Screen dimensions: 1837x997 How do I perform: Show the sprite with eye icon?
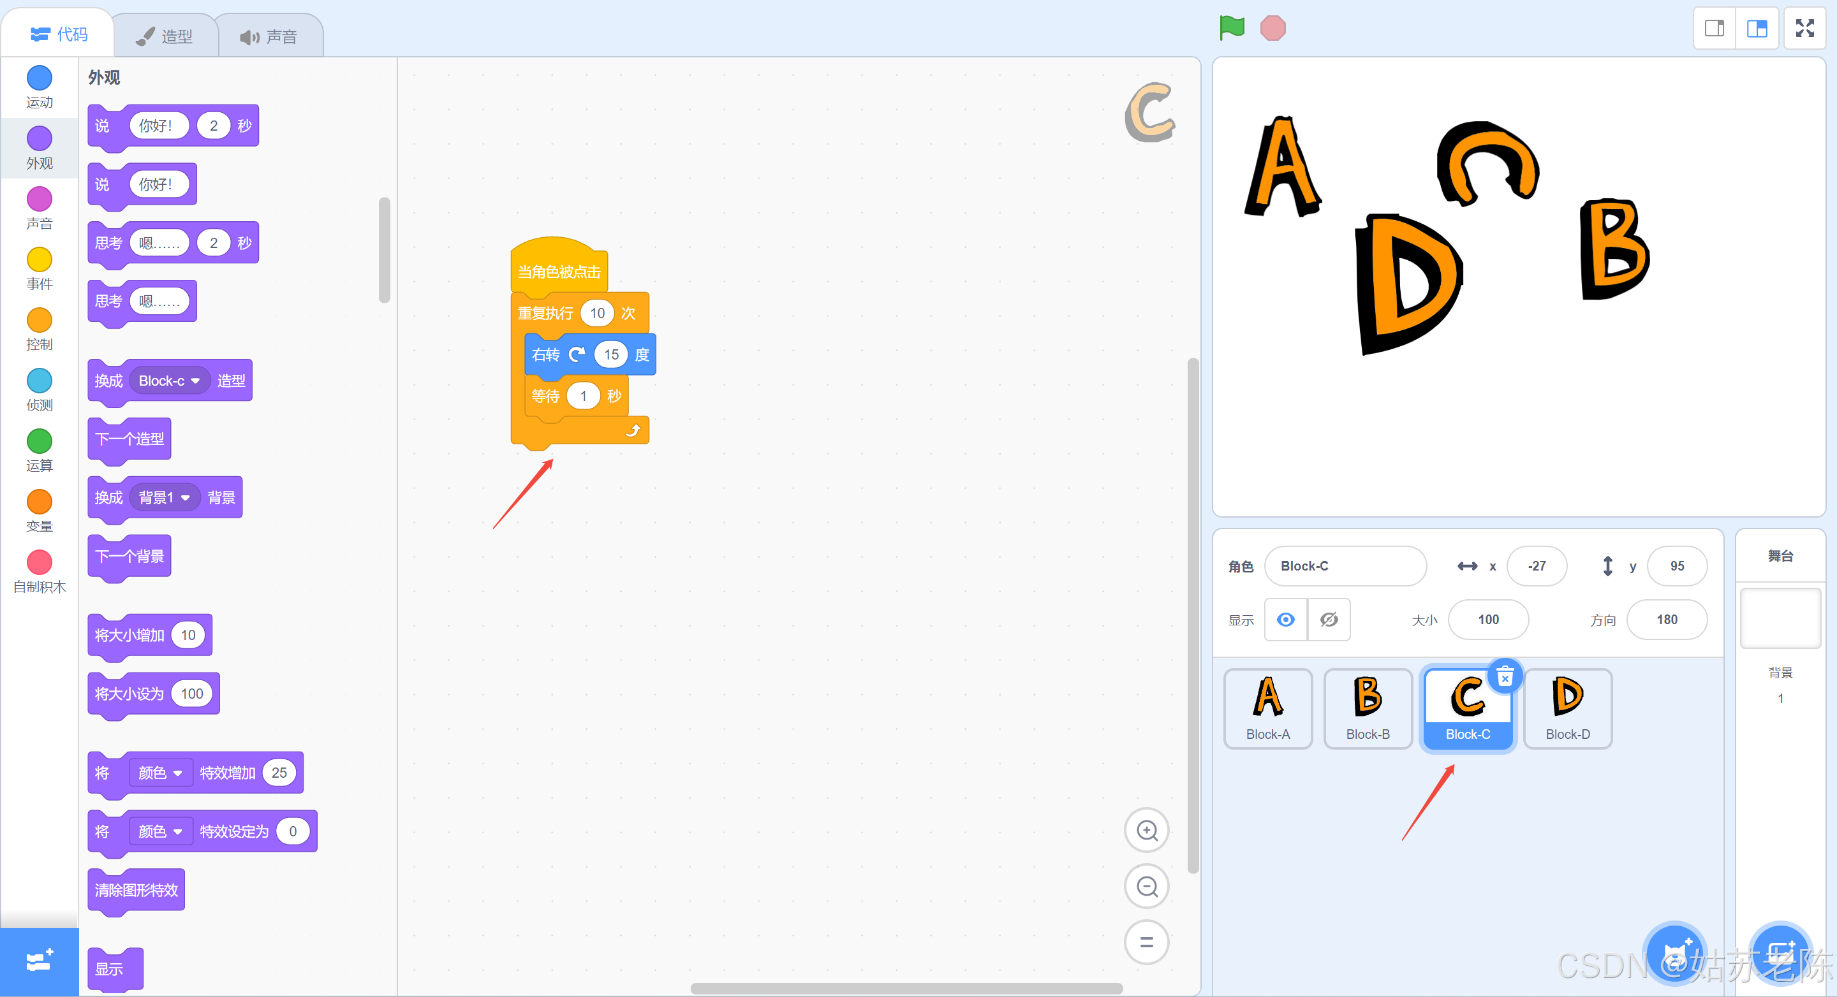tap(1286, 619)
